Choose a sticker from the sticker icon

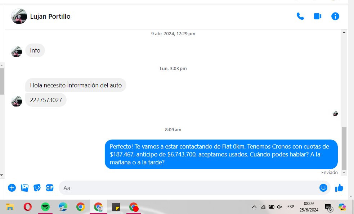pos(37,188)
